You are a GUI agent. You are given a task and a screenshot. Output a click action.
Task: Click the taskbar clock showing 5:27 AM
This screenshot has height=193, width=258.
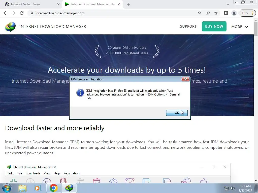tap(245, 188)
